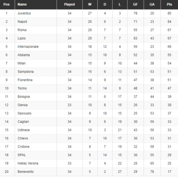Click the Pts column header
Image resolution: width=178 pixels, height=177 pixels.
pos(169,4)
